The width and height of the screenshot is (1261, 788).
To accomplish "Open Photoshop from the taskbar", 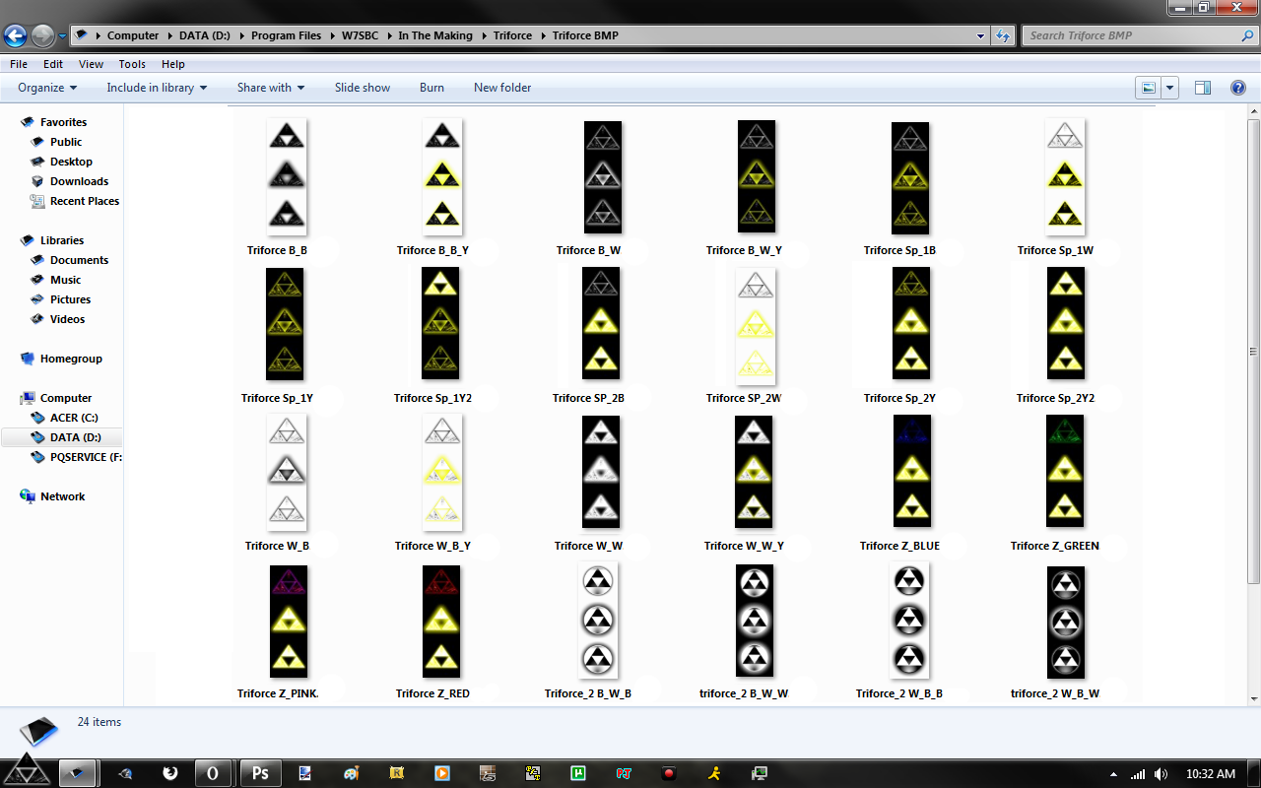I will [260, 772].
